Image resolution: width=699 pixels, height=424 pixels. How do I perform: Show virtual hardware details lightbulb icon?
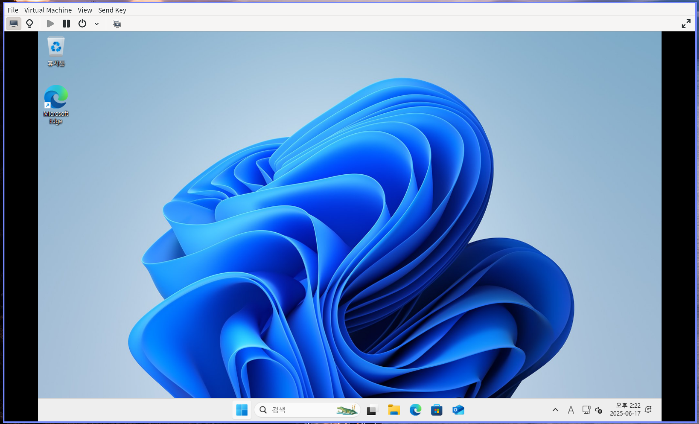pos(30,24)
